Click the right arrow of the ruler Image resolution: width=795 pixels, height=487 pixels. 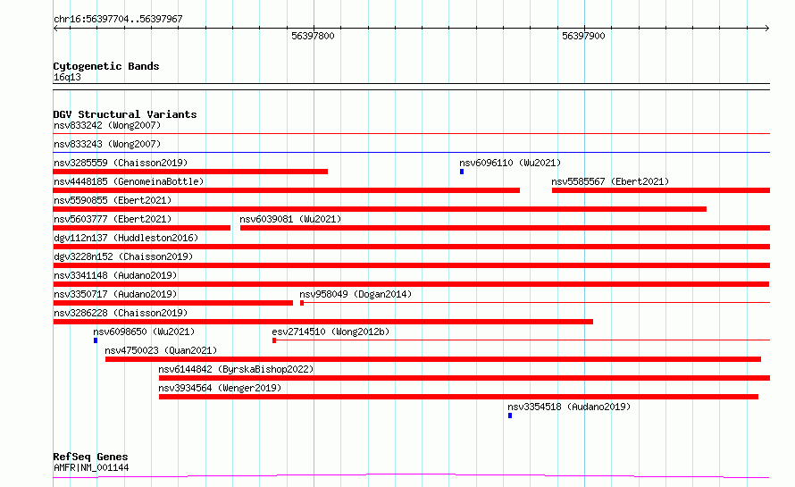pos(767,29)
